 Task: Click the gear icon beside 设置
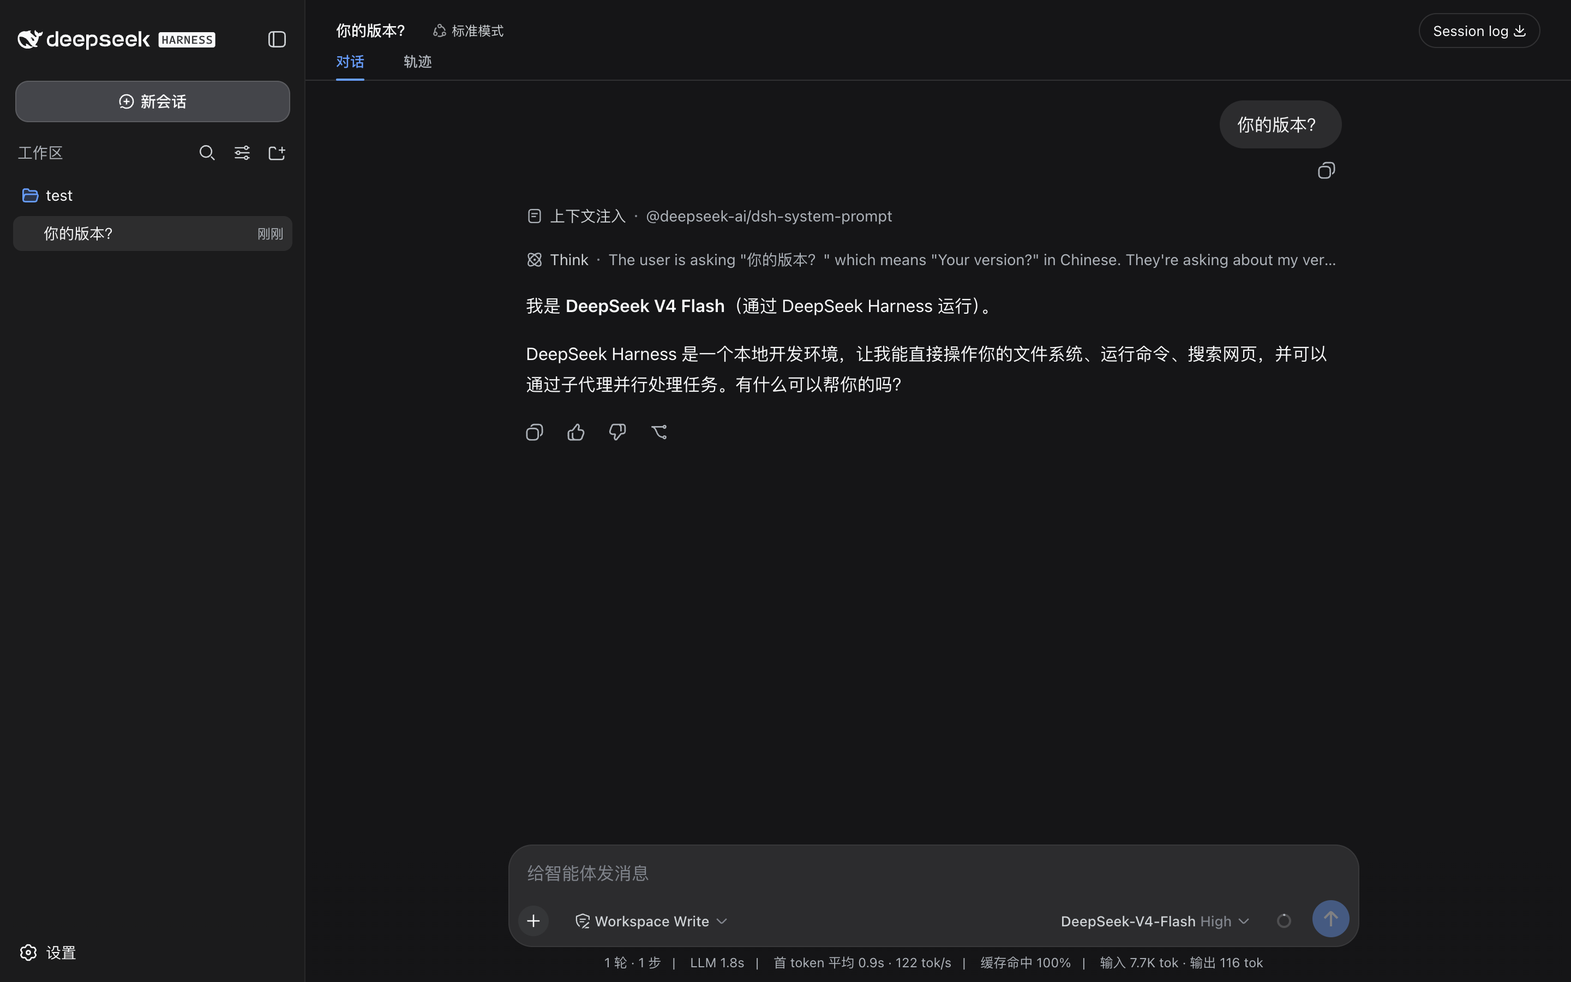click(x=28, y=952)
